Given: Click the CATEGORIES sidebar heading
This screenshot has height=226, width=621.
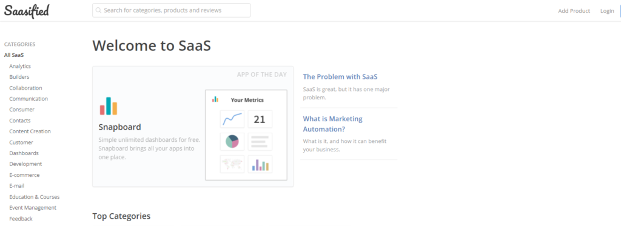Looking at the screenshot, I should coord(20,44).
